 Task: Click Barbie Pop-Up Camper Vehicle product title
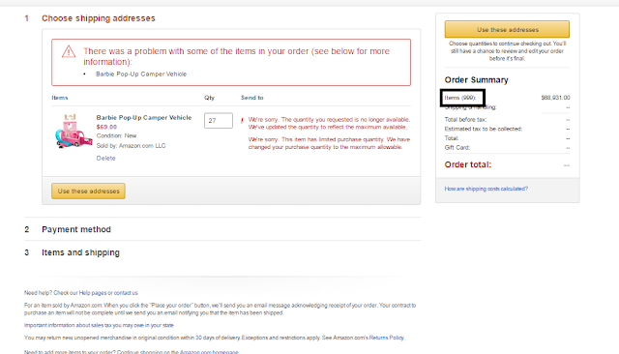(x=144, y=118)
